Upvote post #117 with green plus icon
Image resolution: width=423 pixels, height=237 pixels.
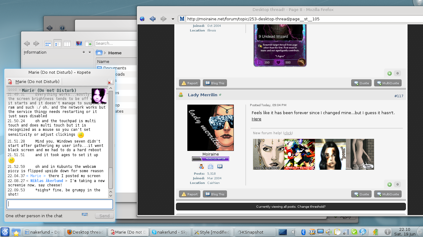click(390, 185)
